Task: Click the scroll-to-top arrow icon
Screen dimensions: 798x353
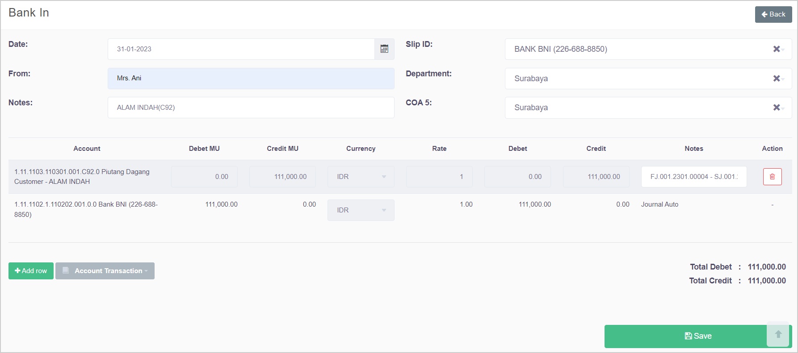Action: click(x=778, y=334)
